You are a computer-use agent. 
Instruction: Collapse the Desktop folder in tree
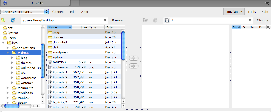8,53
